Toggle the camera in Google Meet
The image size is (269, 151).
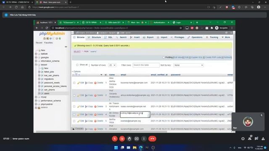click(x=122, y=139)
